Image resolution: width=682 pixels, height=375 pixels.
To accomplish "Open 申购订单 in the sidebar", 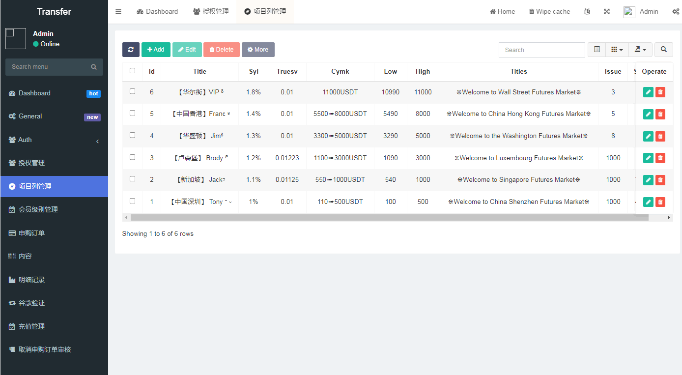I will tap(31, 233).
